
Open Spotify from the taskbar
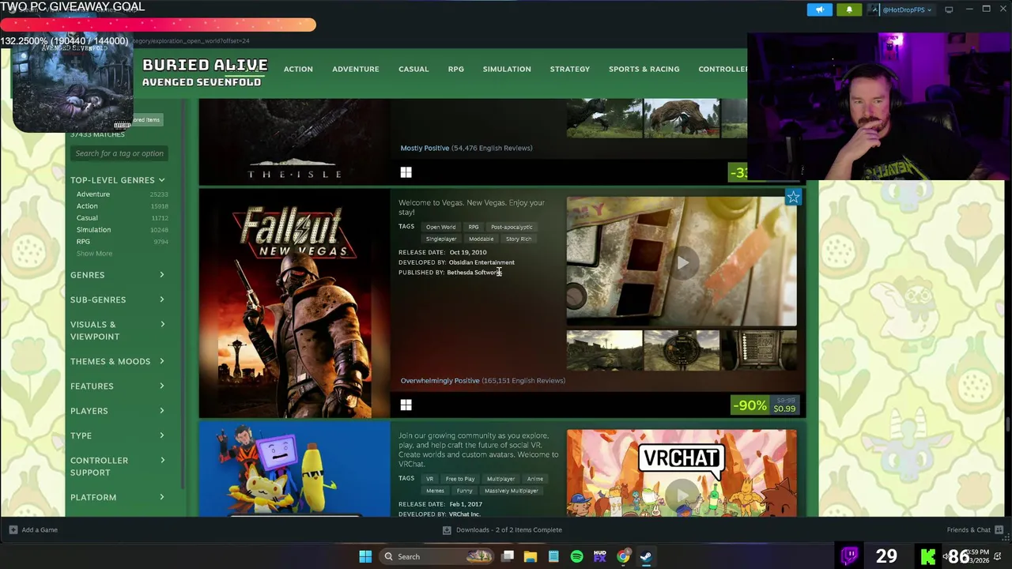(576, 556)
